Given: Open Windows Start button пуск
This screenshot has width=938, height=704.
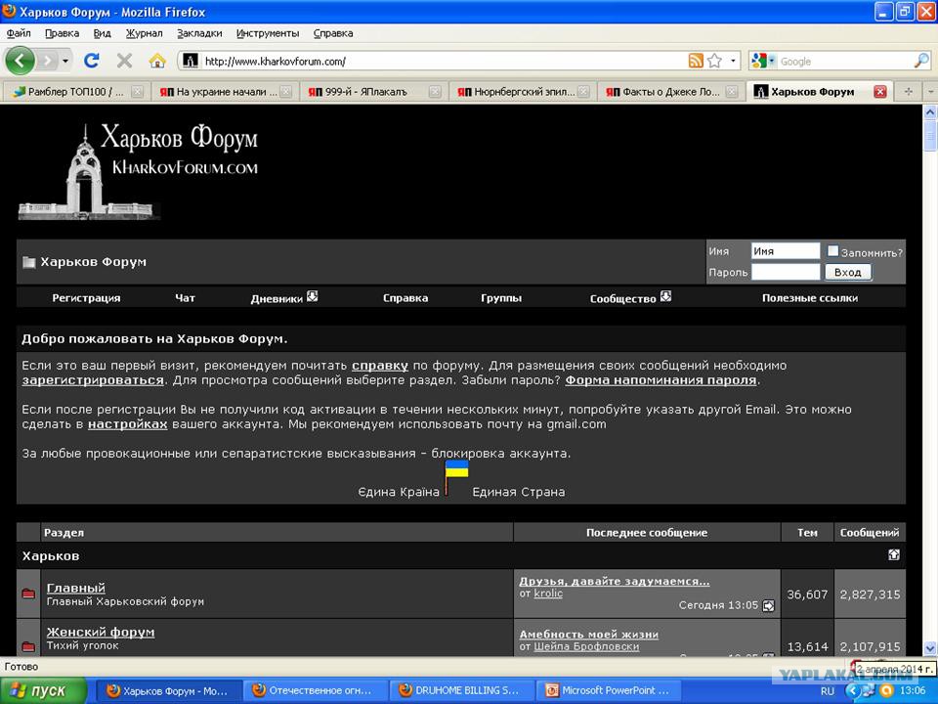Looking at the screenshot, I should click(x=43, y=691).
